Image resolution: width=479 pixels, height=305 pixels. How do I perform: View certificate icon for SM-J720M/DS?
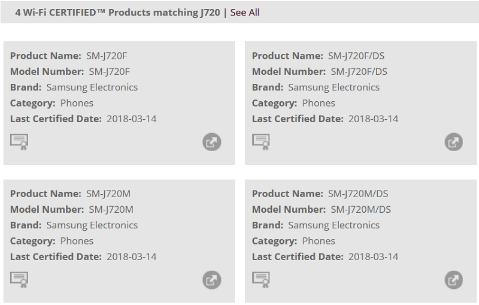click(x=261, y=280)
